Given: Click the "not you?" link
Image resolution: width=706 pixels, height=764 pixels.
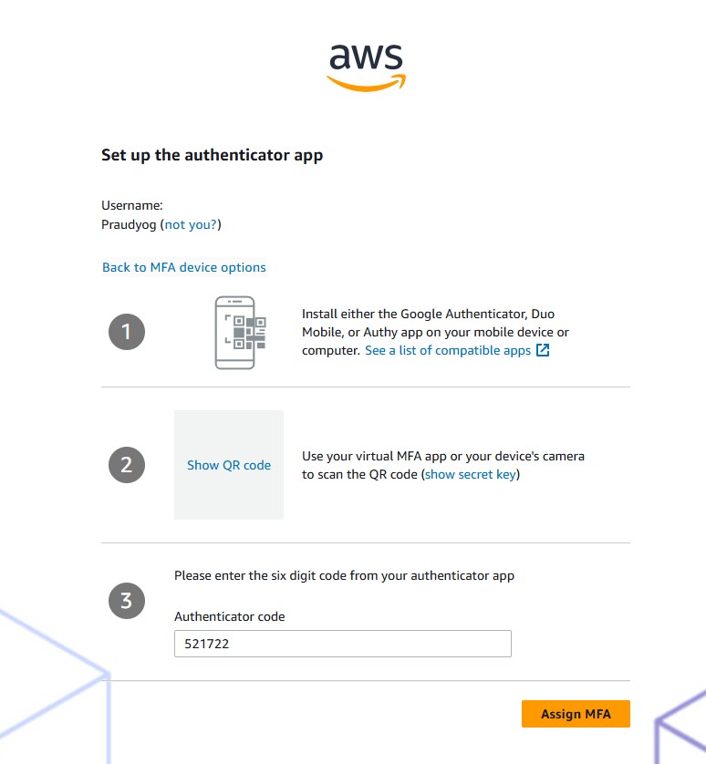Looking at the screenshot, I should click(191, 224).
